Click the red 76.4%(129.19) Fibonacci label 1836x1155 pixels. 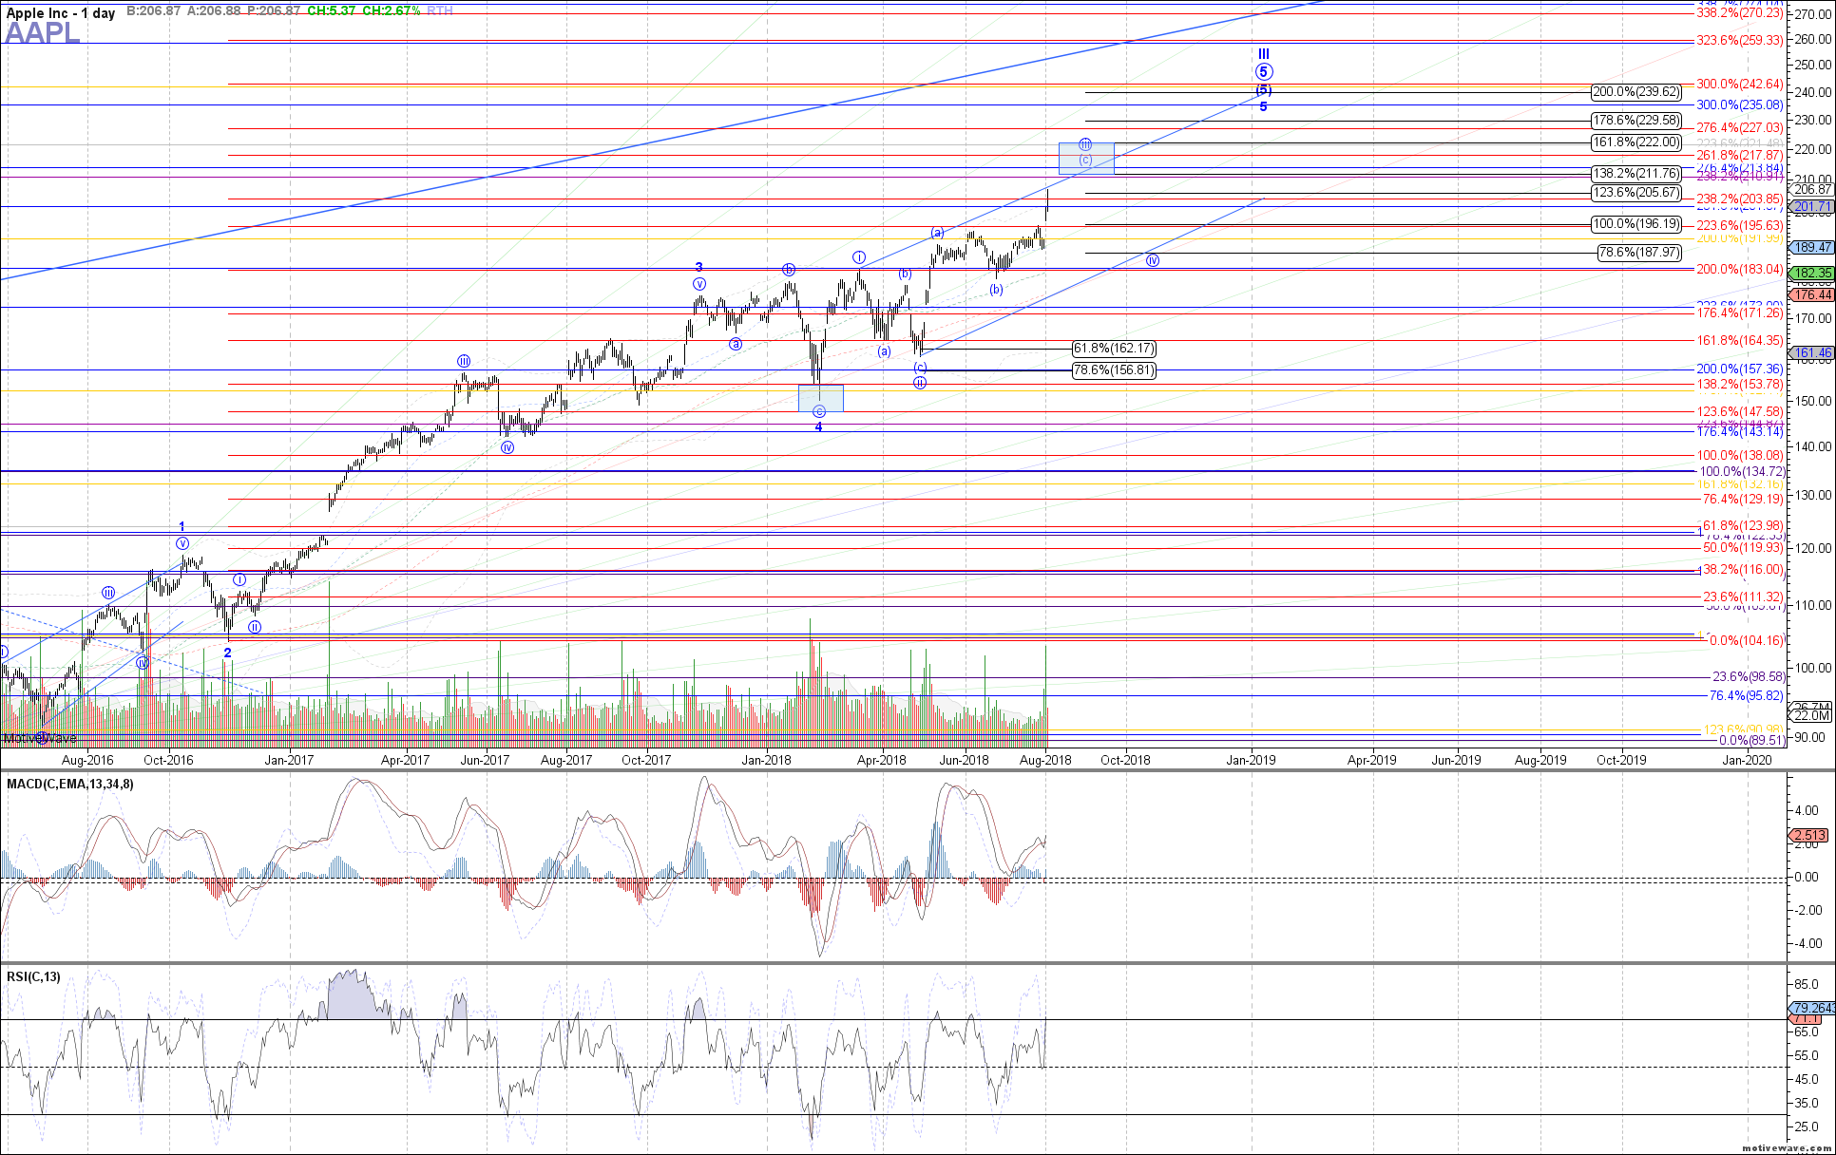click(x=1743, y=499)
